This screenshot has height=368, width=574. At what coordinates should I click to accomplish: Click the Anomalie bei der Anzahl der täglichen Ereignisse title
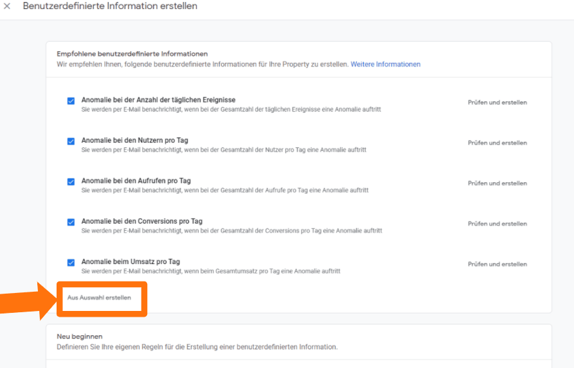158,100
